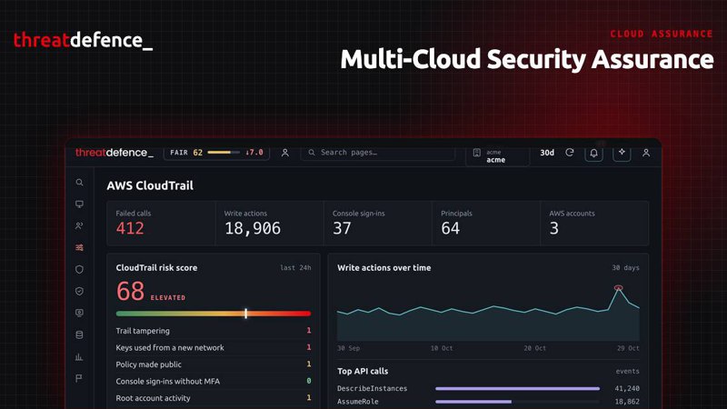Click the Search pages field
The height and width of the screenshot is (409, 727).
pyautogui.click(x=378, y=153)
